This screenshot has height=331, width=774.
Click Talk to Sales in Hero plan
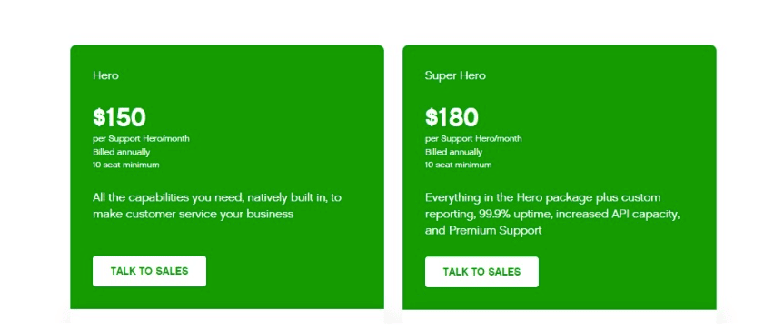pyautogui.click(x=149, y=271)
